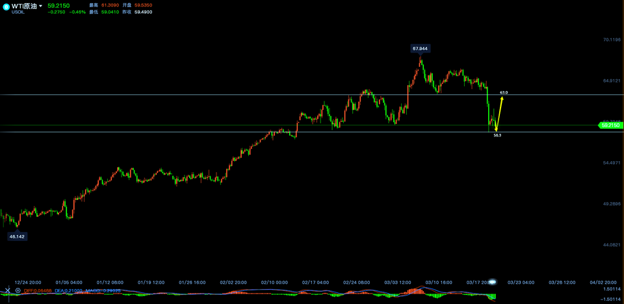624x304 pixels.
Task: Click the -1.50114 MACD axis label
Action: 612,299
